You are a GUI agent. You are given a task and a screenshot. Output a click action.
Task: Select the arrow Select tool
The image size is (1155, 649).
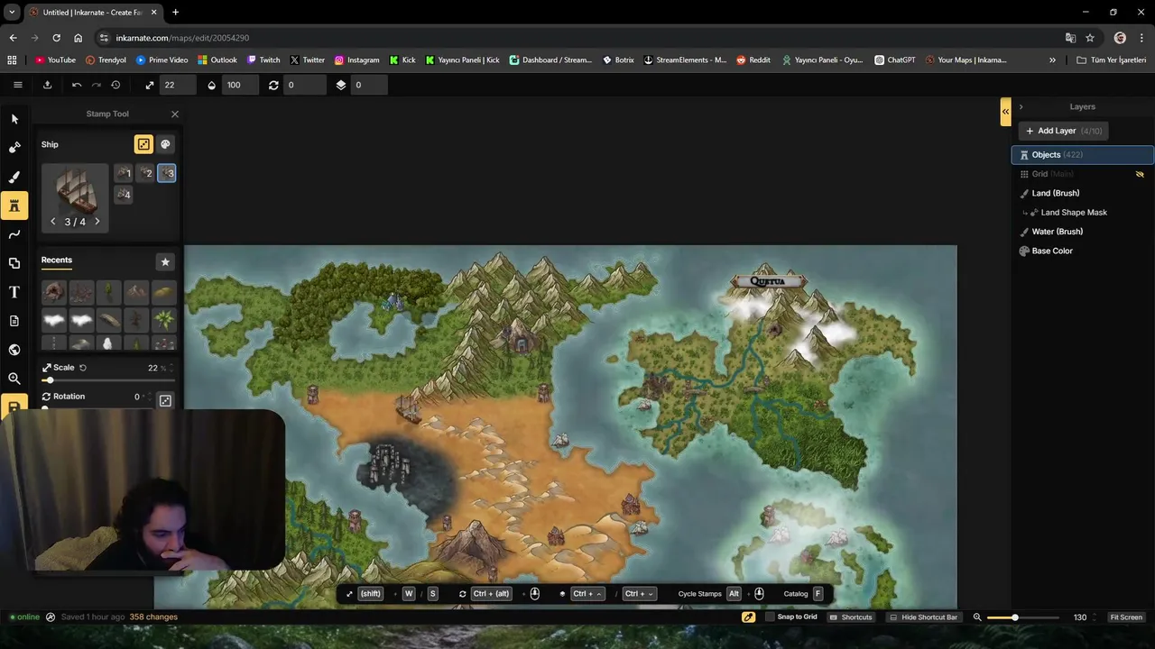point(14,119)
